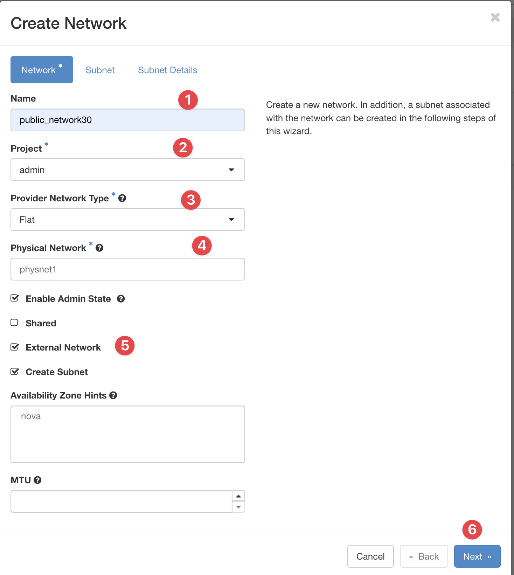
Task: Enable the Shared checkbox
Action: [x=14, y=323]
